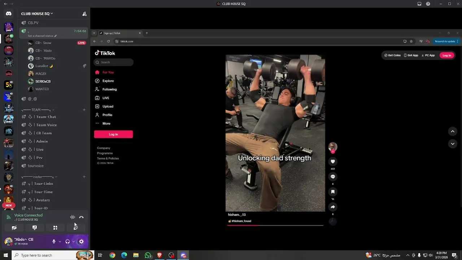Viewport: 462px width, 260px height.
Task: Share the TikTok video arrow icon
Action: (333, 207)
